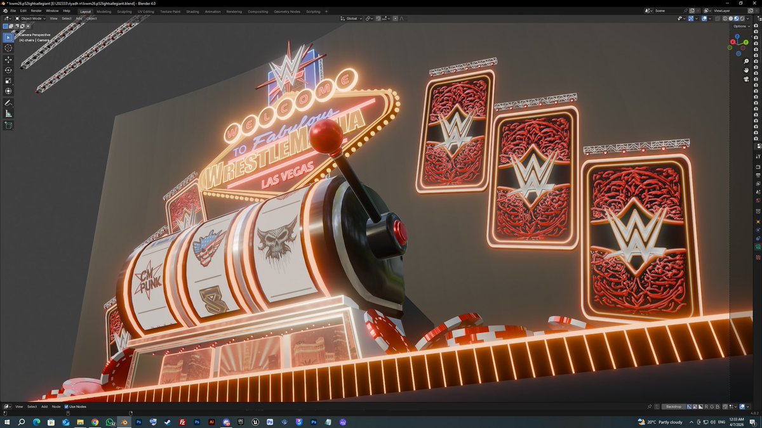
Task: Open the node editor's editor type dropdown
Action: (x=8, y=406)
